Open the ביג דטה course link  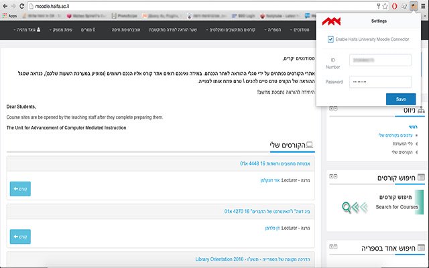[x=267, y=211]
